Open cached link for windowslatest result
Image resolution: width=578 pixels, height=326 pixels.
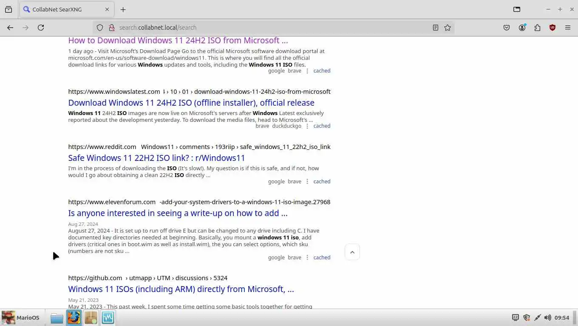point(322,126)
